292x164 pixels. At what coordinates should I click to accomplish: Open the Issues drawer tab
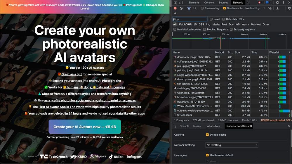coord(197,126)
